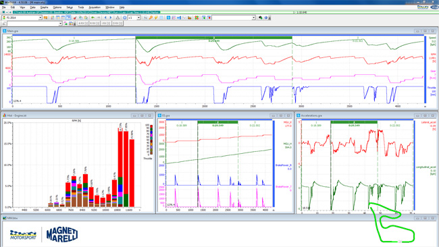Click the green arrow icon on second toolbar row
Viewport: 439px width, 247px height.
(66, 24)
